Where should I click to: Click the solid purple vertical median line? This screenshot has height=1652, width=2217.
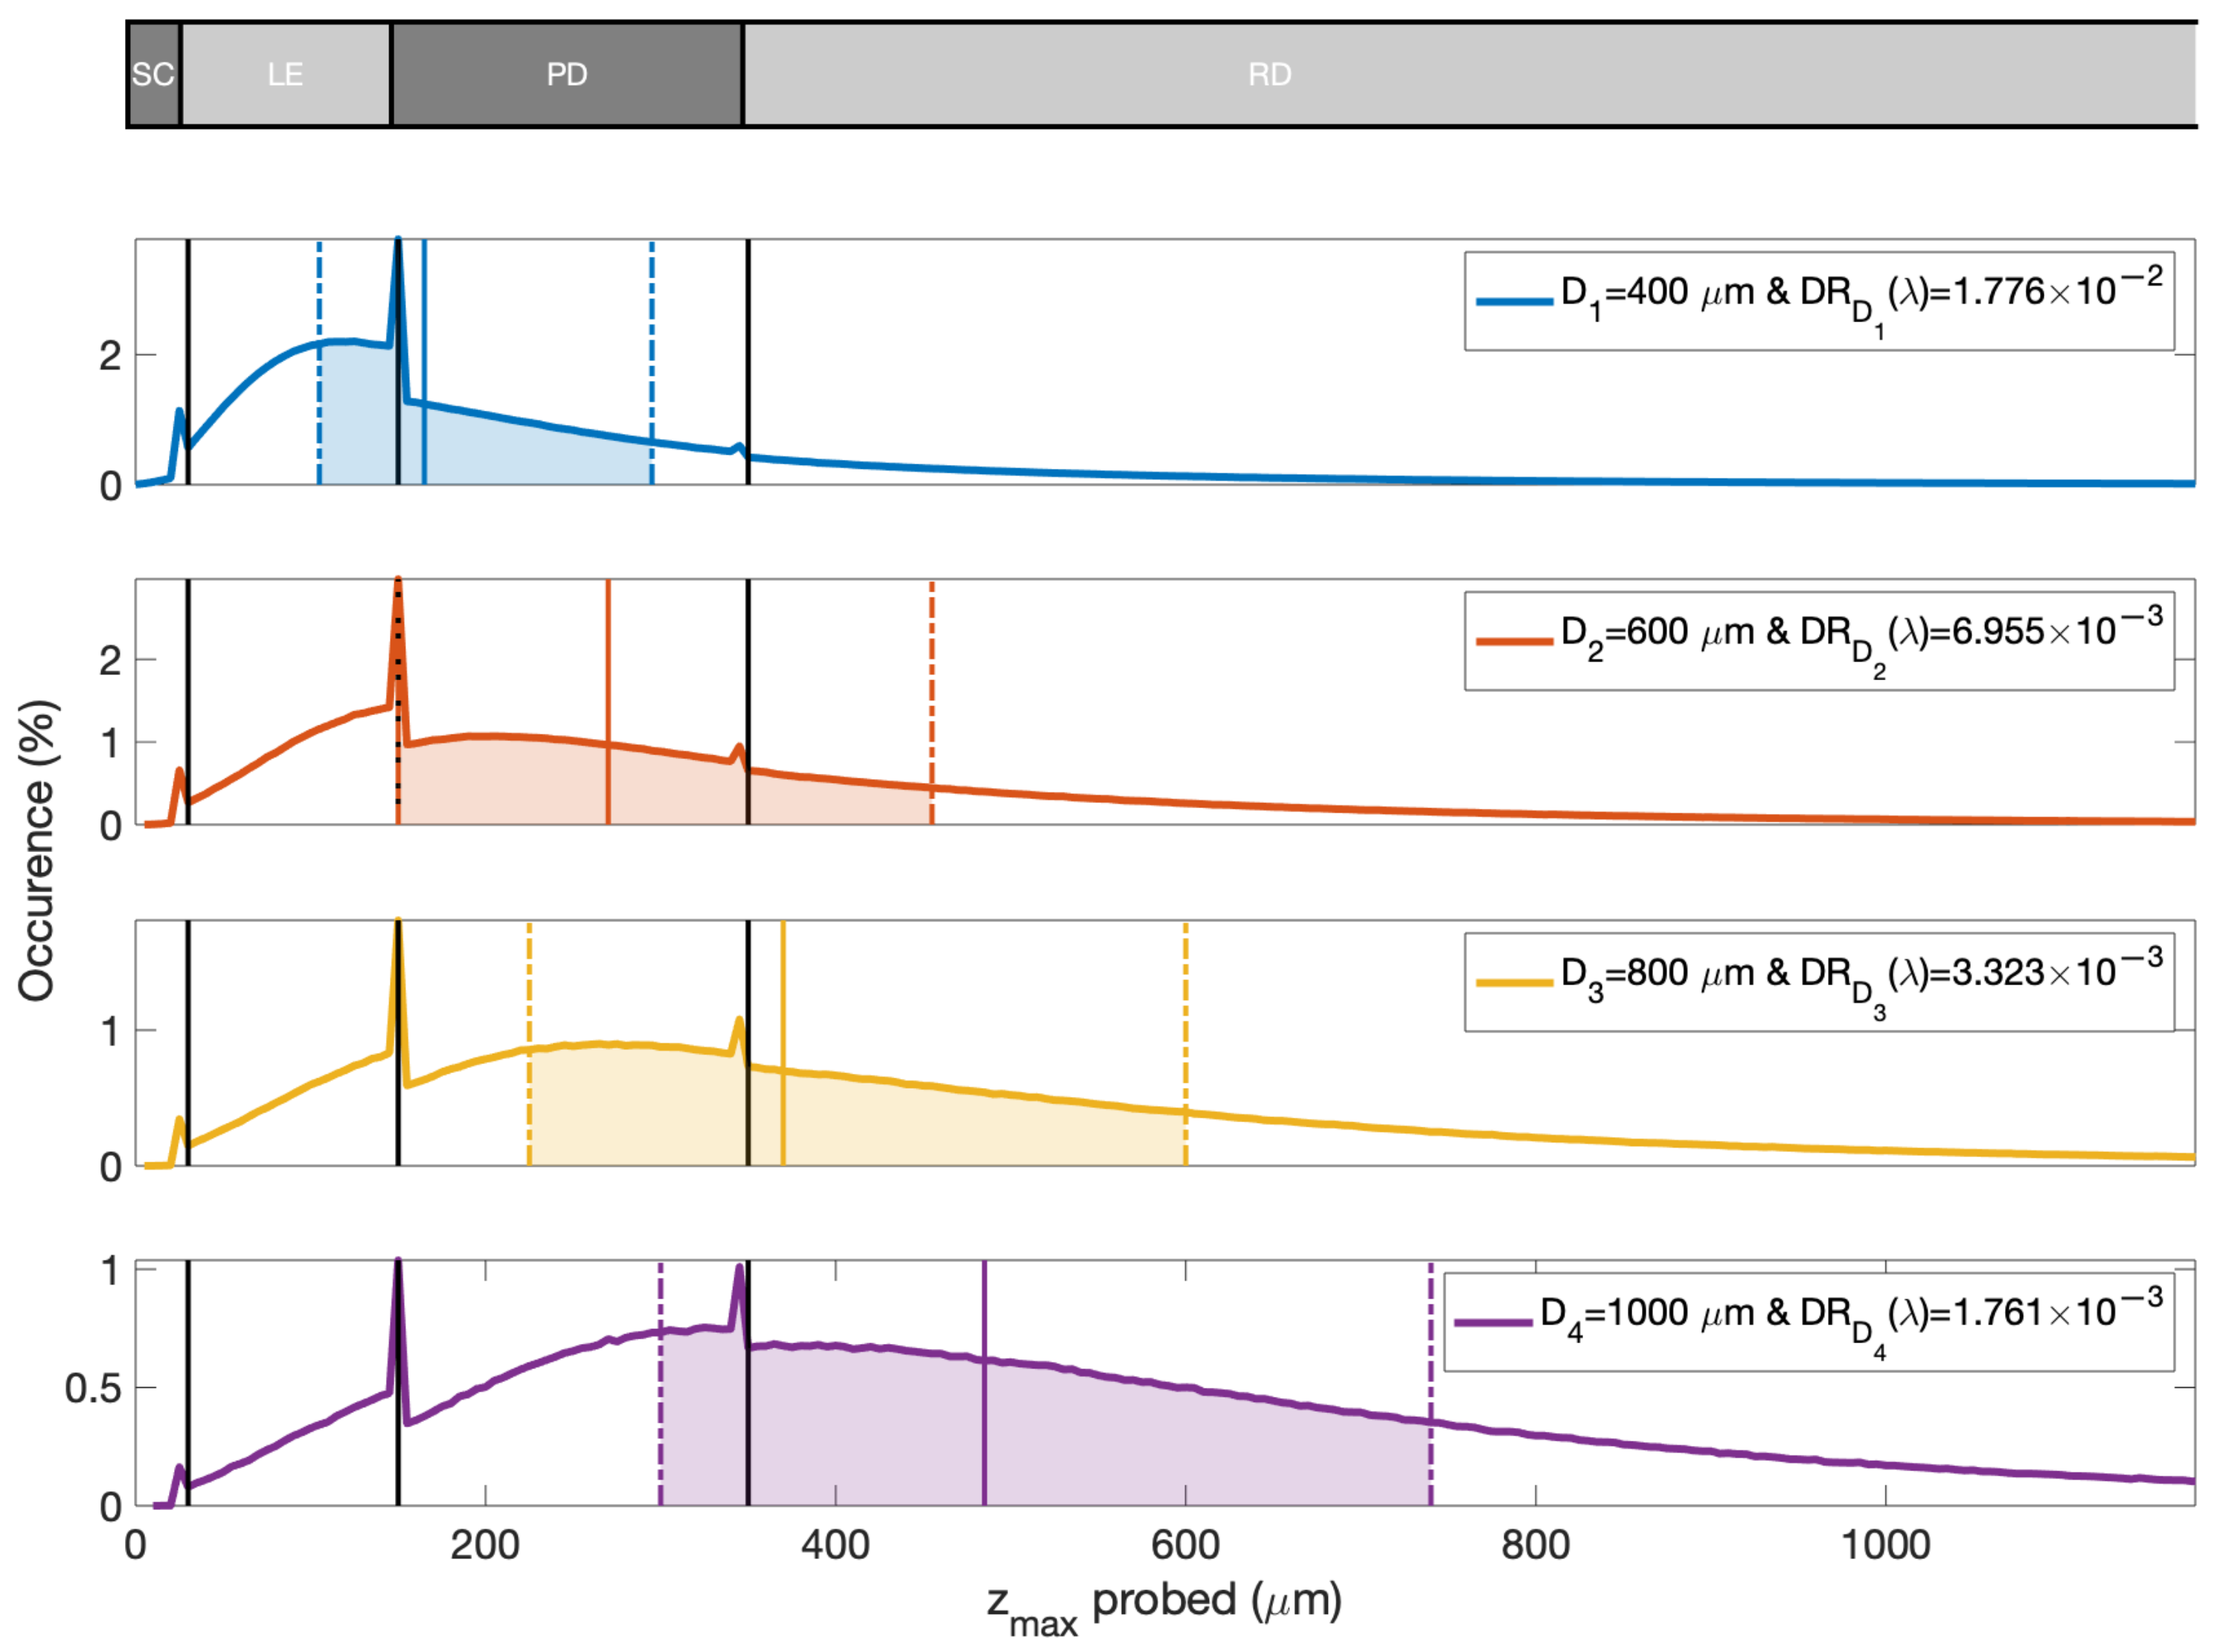tap(984, 1383)
